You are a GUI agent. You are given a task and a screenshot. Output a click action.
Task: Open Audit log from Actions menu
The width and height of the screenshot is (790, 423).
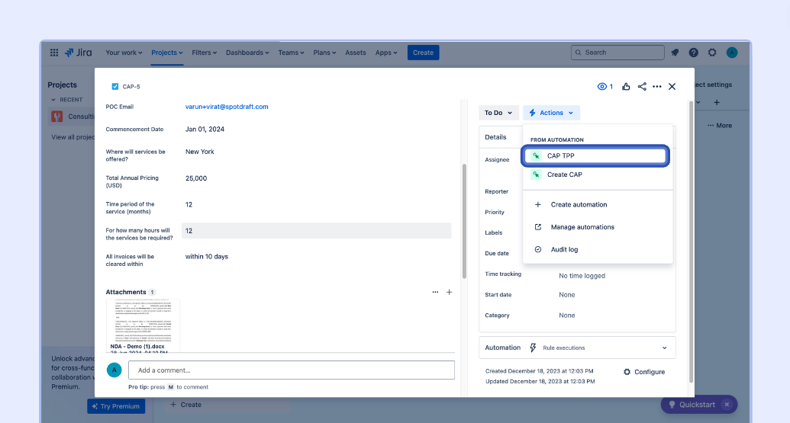[x=564, y=249]
